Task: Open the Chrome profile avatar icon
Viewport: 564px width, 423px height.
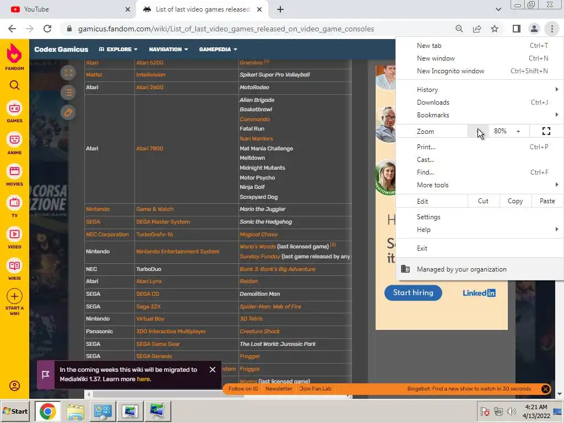Action: (x=534, y=29)
